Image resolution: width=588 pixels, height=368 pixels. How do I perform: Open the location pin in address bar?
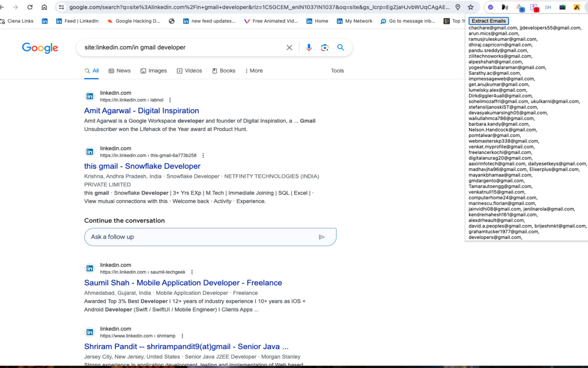(458, 7)
